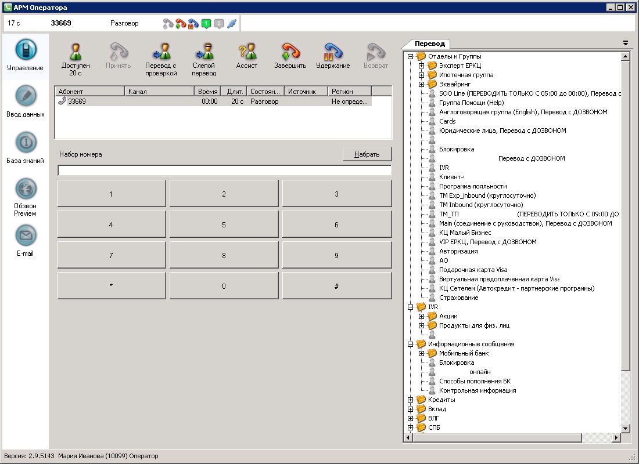Select Программа лояльности in transfer tree
The image size is (639, 464).
[x=473, y=186]
